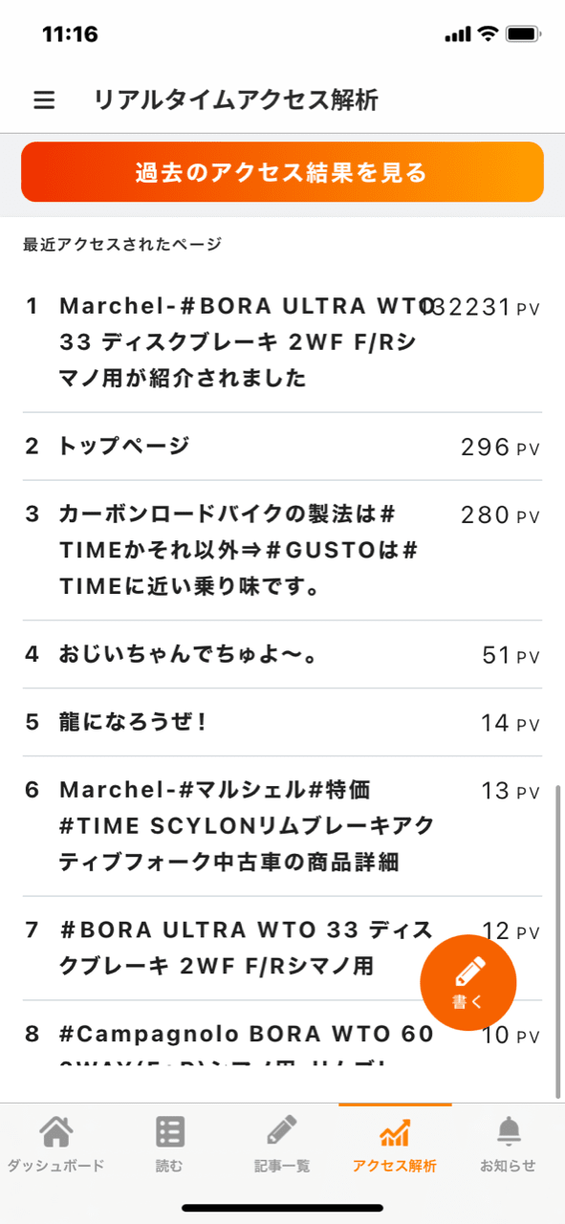
Task: Open the Campagnolo BORA WTO 60 entry
Action: [x=282, y=1035]
